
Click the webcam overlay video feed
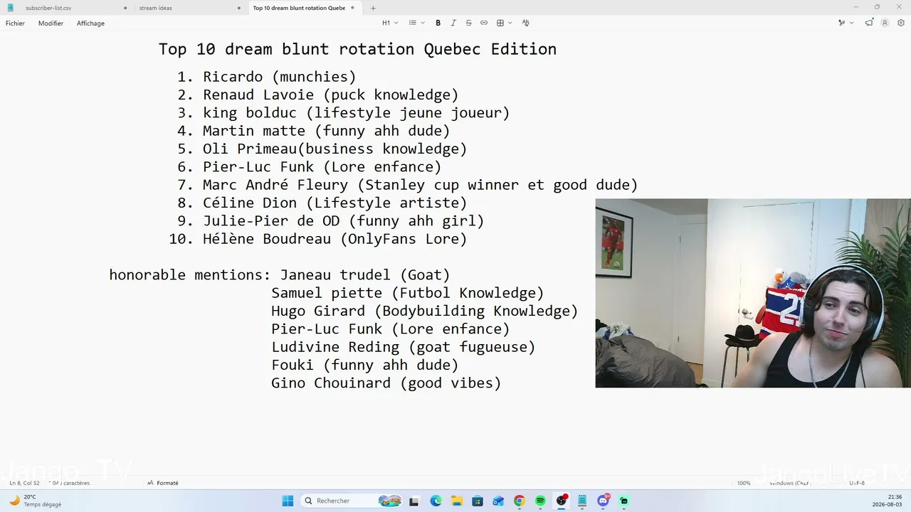click(753, 293)
